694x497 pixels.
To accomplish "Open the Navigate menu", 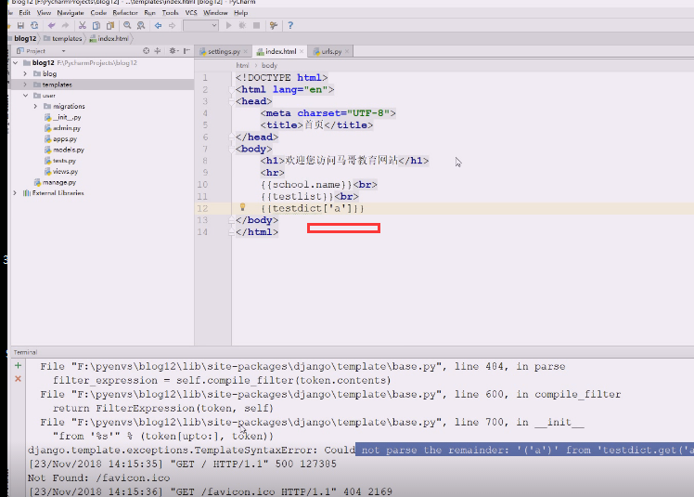I will (71, 13).
